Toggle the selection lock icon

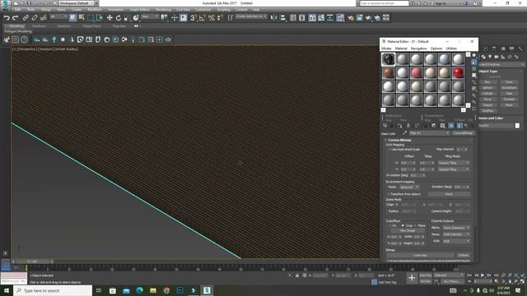tap(297, 275)
